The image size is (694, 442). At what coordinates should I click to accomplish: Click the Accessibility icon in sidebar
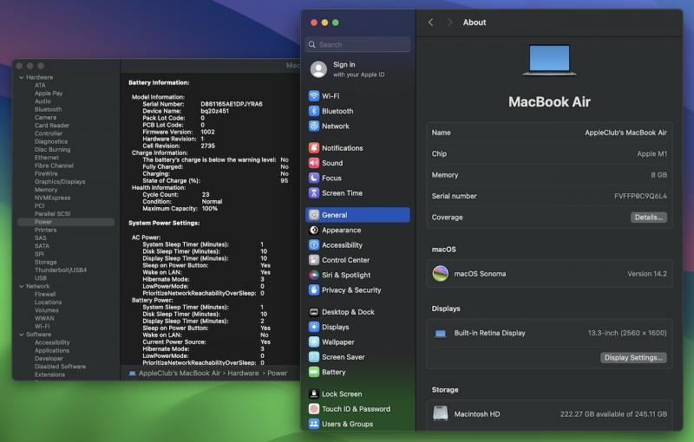(x=314, y=245)
